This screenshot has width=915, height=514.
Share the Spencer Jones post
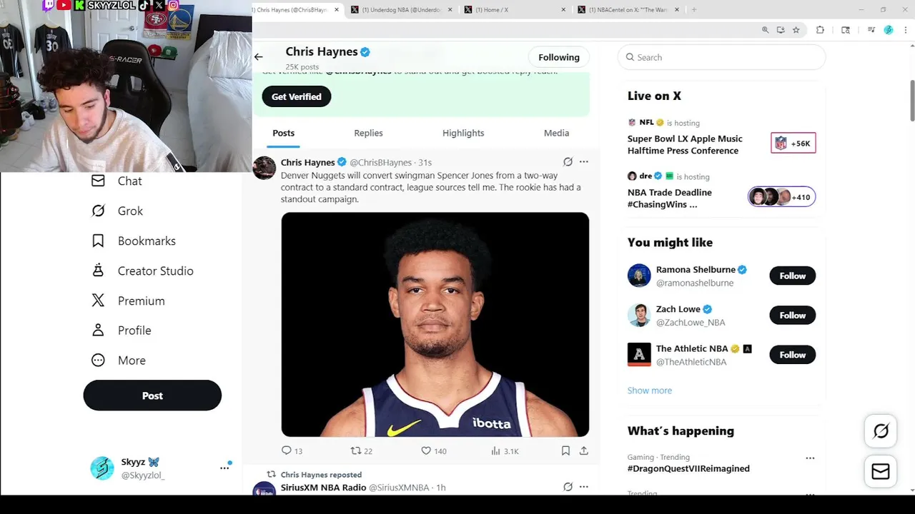584,450
